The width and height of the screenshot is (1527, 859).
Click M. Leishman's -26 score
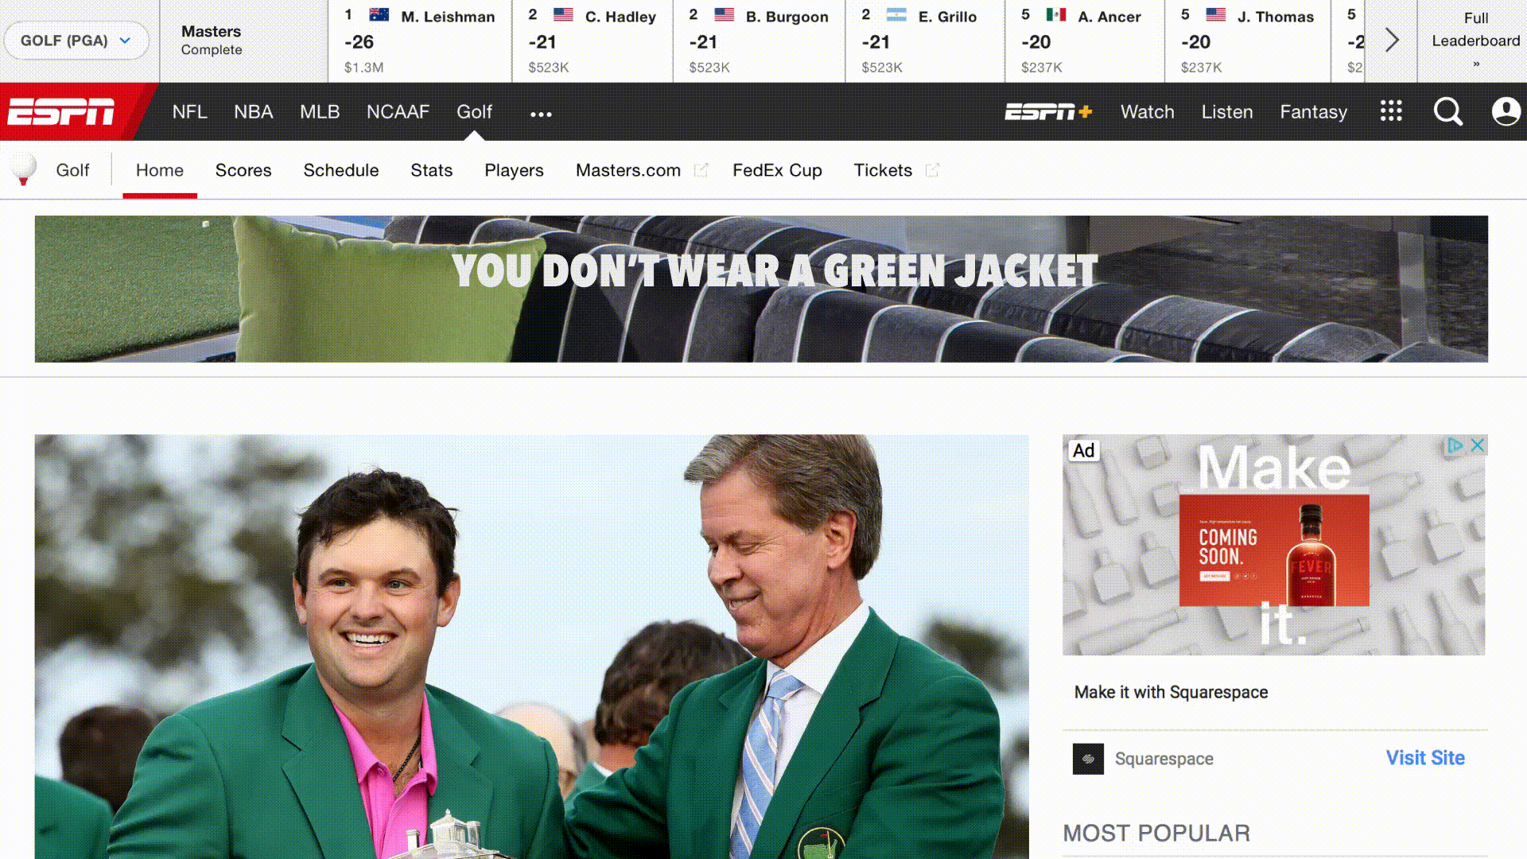click(x=359, y=42)
